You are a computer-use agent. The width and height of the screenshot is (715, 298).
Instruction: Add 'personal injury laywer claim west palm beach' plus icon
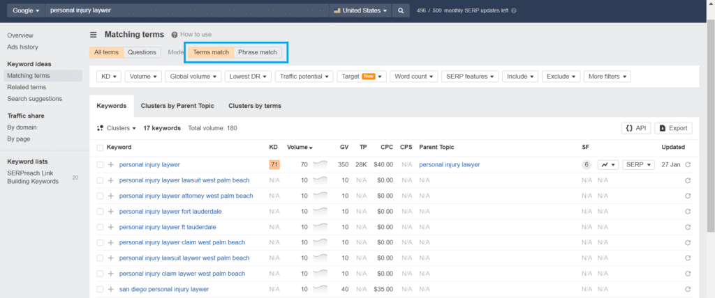click(x=111, y=242)
